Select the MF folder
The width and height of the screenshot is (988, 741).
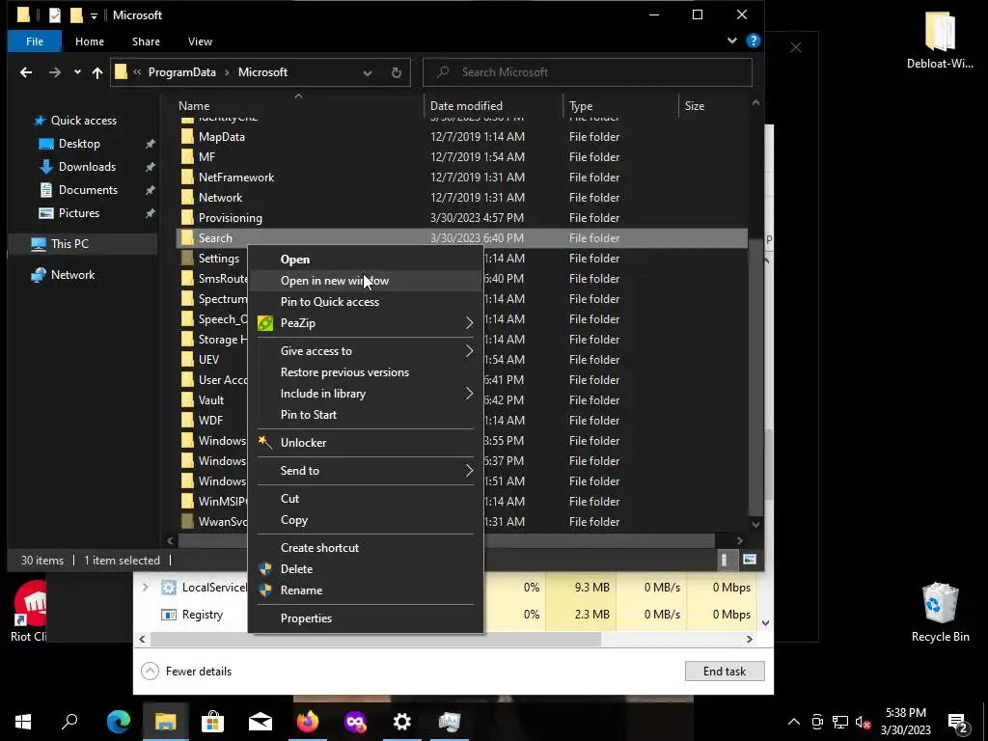(206, 157)
